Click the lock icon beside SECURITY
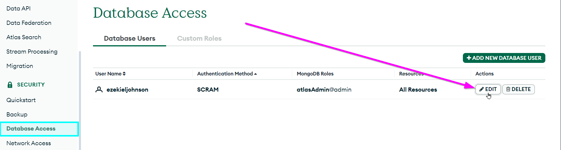 [10, 85]
